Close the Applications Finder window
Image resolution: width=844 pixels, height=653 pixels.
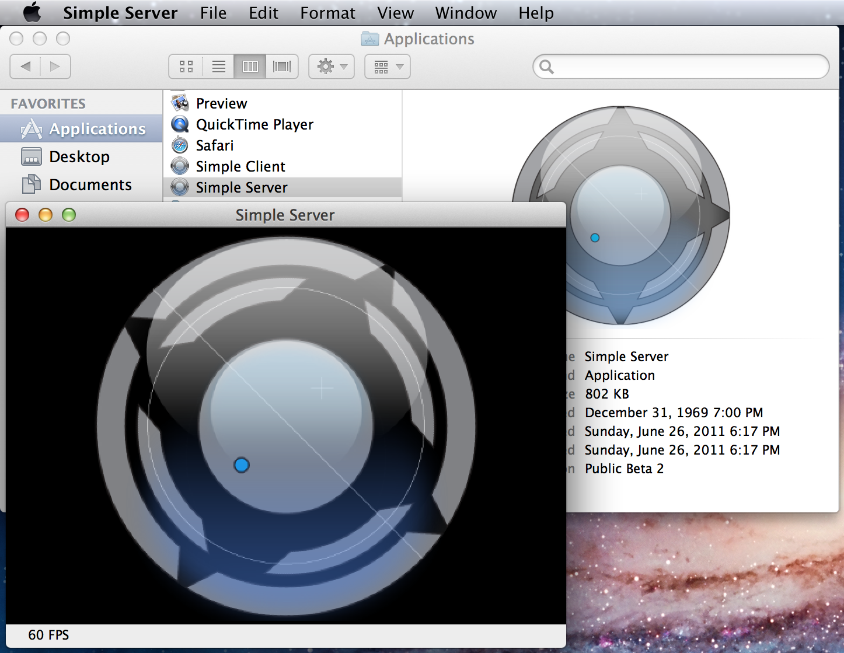pyautogui.click(x=16, y=39)
